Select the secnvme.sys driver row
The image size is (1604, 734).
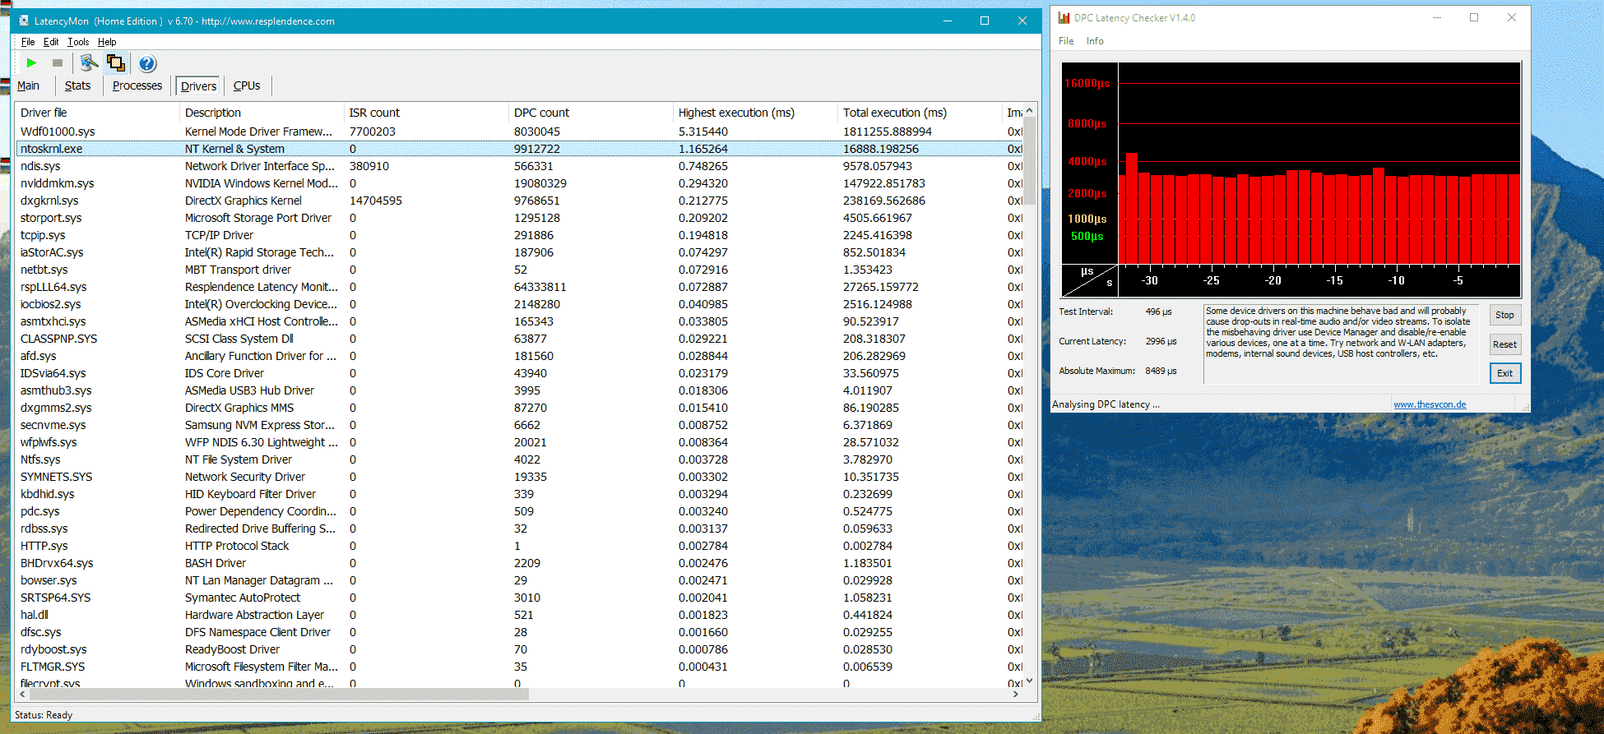point(519,425)
